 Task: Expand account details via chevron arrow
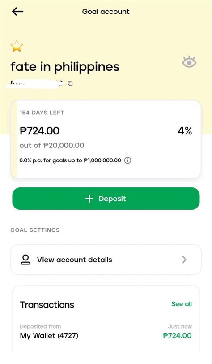[x=184, y=260]
